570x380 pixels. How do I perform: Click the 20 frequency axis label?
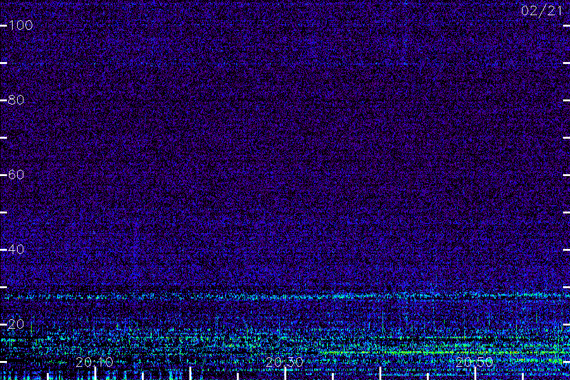[16, 324]
